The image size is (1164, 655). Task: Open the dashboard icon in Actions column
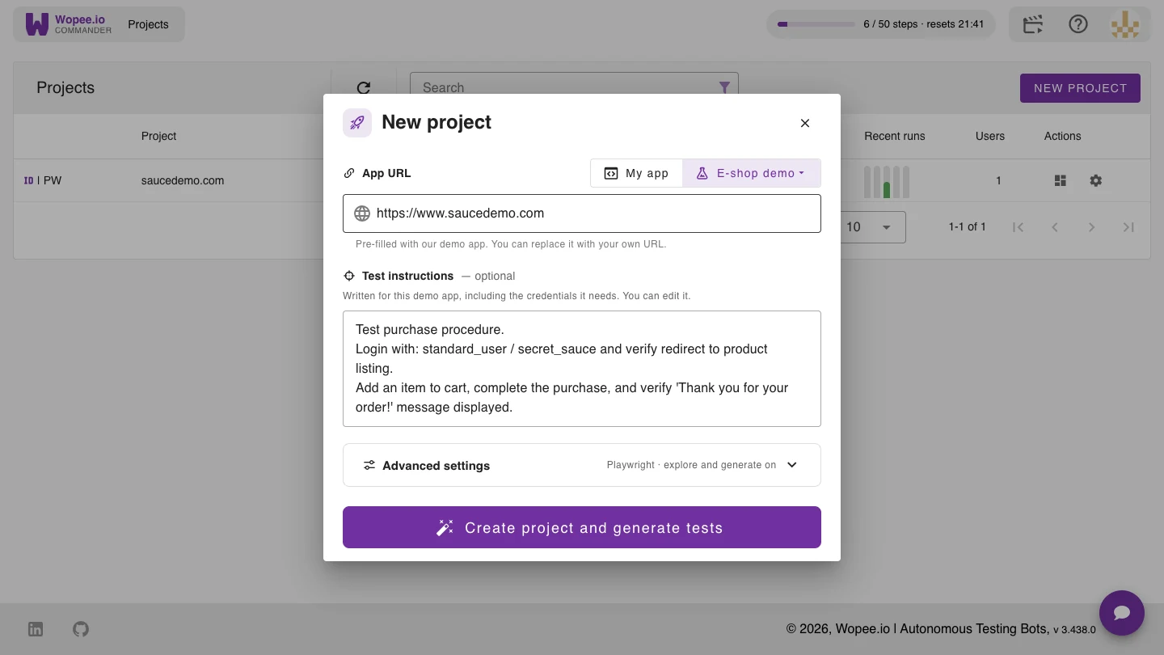click(x=1061, y=180)
